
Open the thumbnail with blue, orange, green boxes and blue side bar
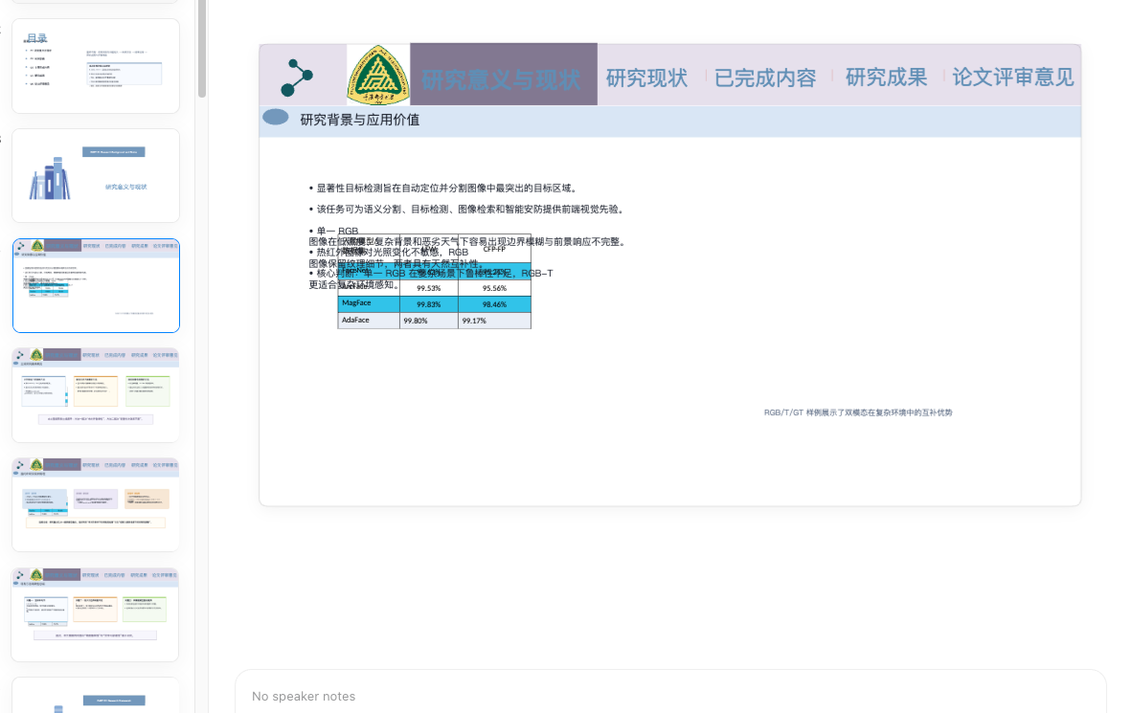96,395
